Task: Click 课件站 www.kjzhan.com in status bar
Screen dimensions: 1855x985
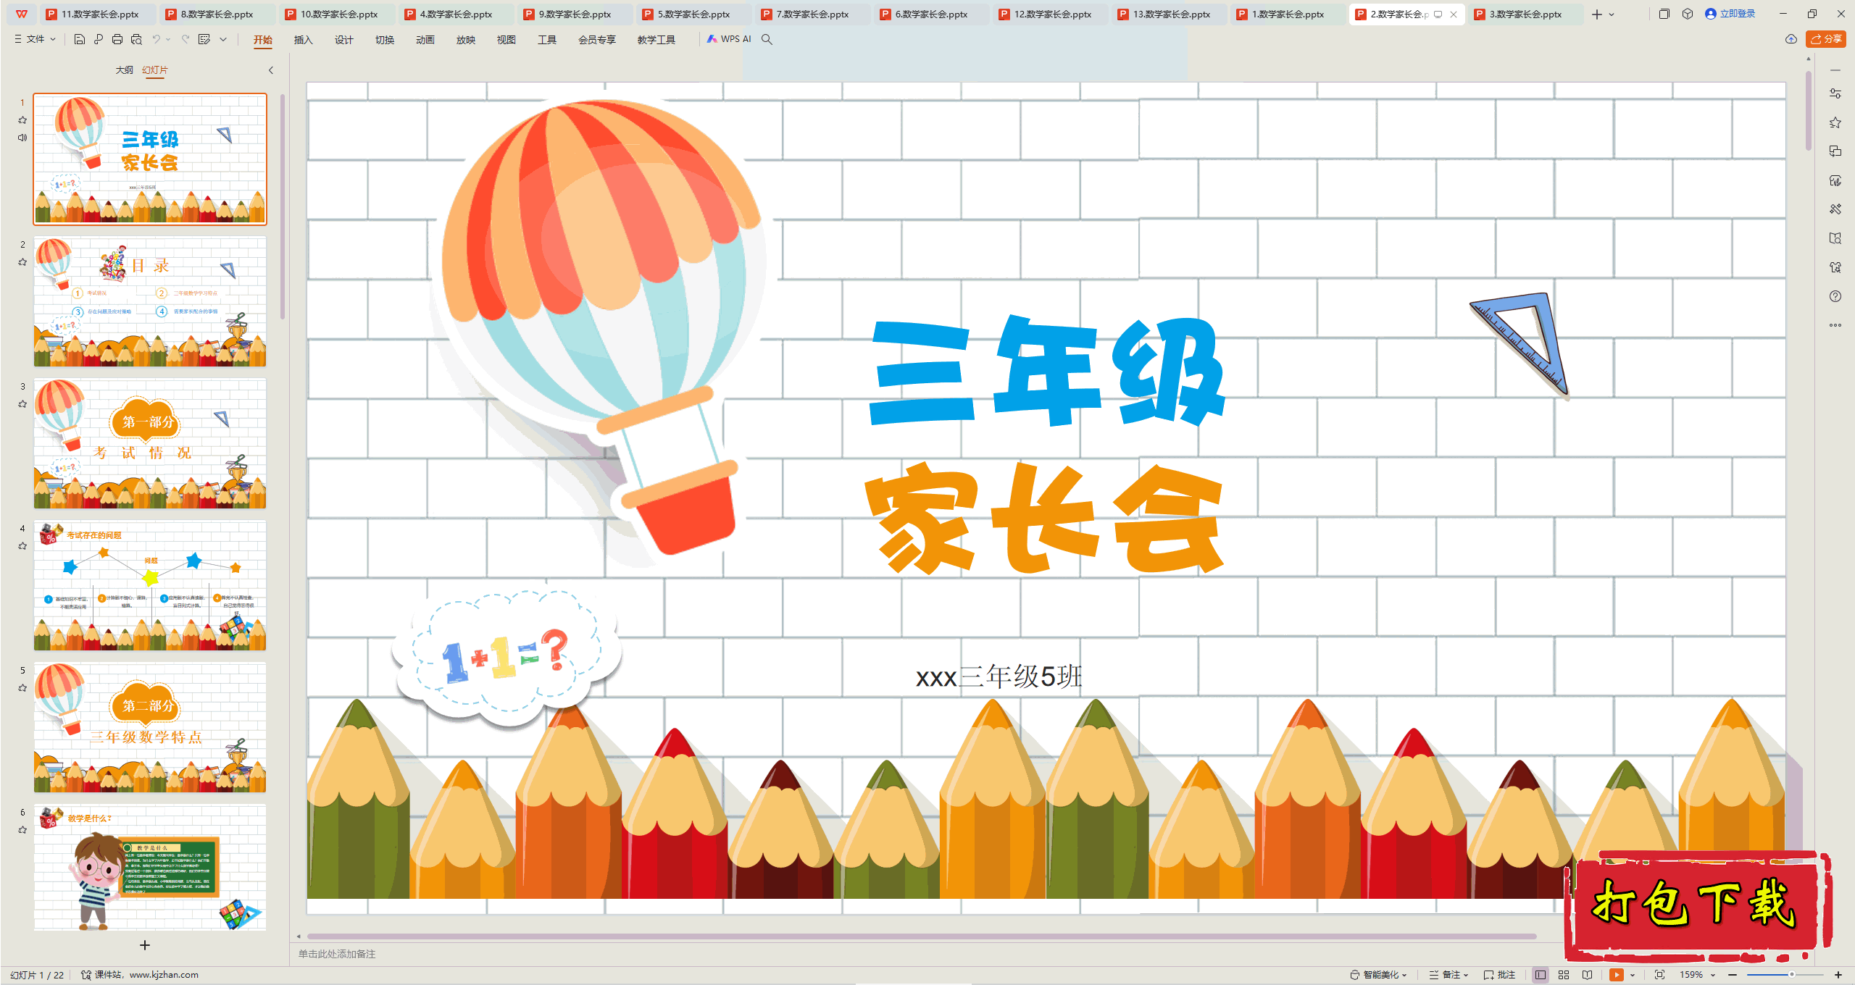Action: tap(139, 975)
